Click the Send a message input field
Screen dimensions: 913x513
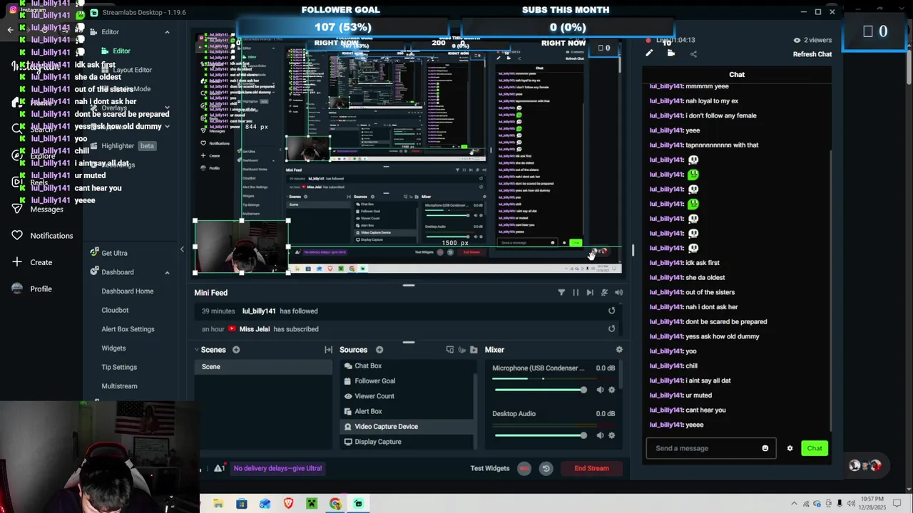[711, 448]
